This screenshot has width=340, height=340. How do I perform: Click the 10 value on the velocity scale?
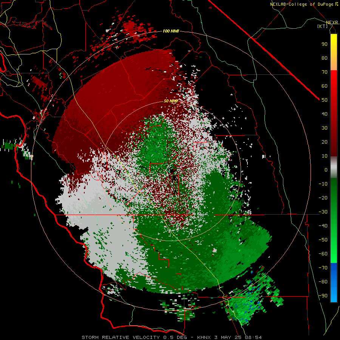(325, 156)
